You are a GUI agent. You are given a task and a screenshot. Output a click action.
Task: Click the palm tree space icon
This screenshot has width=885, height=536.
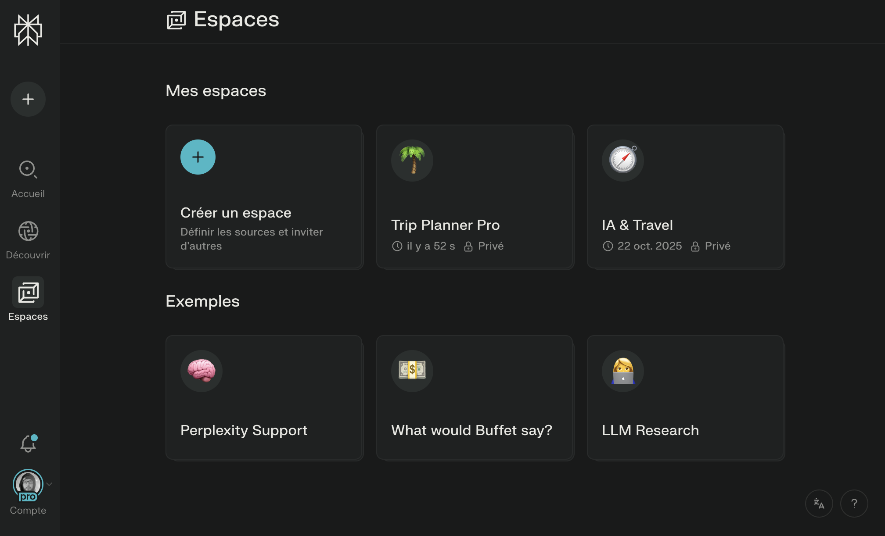tap(412, 161)
